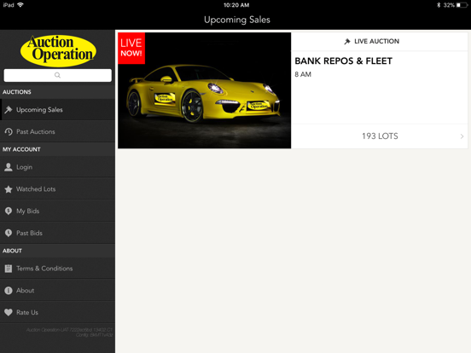
Task: Click the info icon beside About
Action: point(9,290)
